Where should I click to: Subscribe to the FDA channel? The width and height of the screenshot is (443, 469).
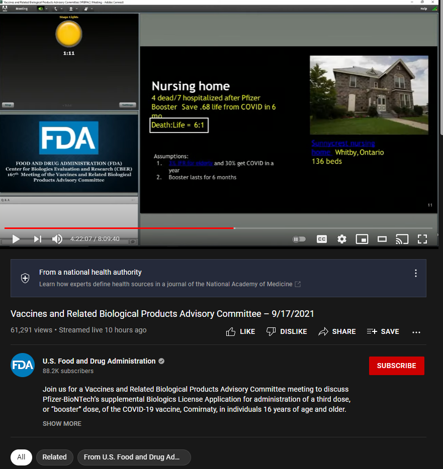(397, 366)
